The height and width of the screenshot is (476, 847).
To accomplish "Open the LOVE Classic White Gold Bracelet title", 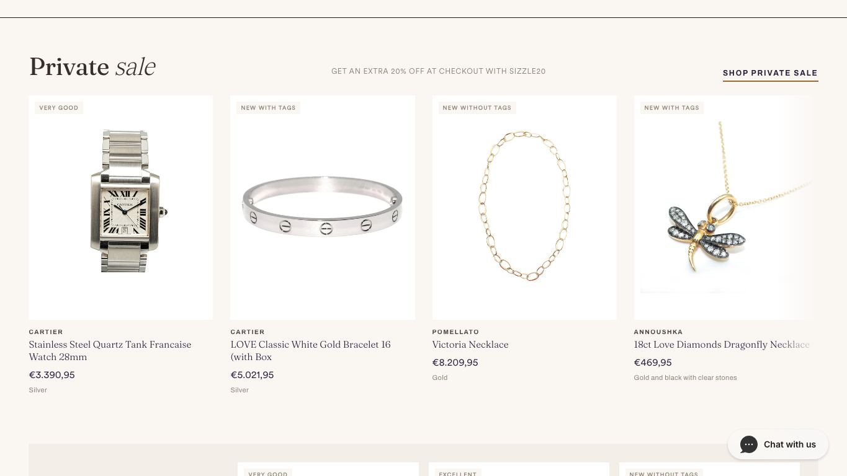I will click(310, 351).
